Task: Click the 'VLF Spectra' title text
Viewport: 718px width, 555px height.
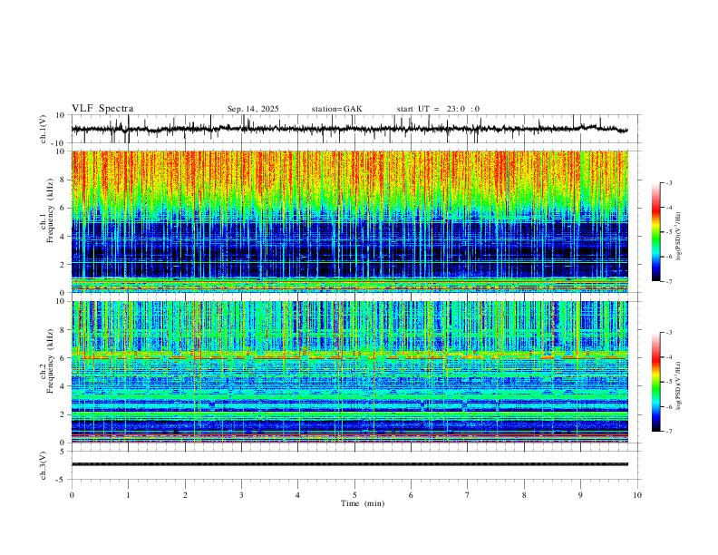Action: click(x=102, y=109)
